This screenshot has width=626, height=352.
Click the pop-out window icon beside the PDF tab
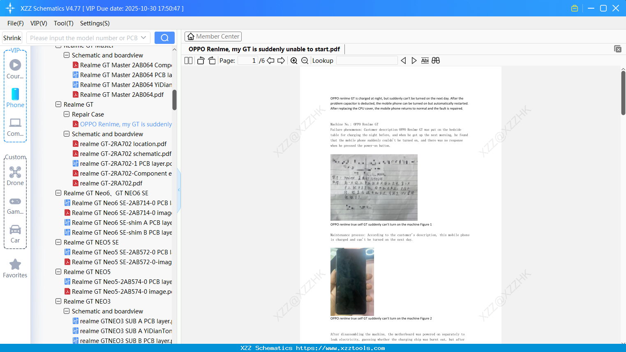[x=618, y=49]
